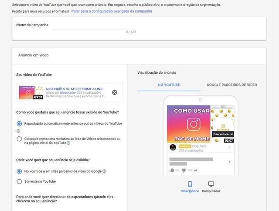Click '0 / 120' character counter
Image resolution: width=279 pixels, height=211 pixels.
pyautogui.click(x=131, y=32)
